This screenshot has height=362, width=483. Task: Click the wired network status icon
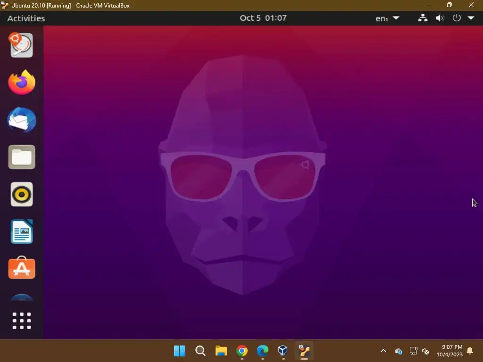423,18
